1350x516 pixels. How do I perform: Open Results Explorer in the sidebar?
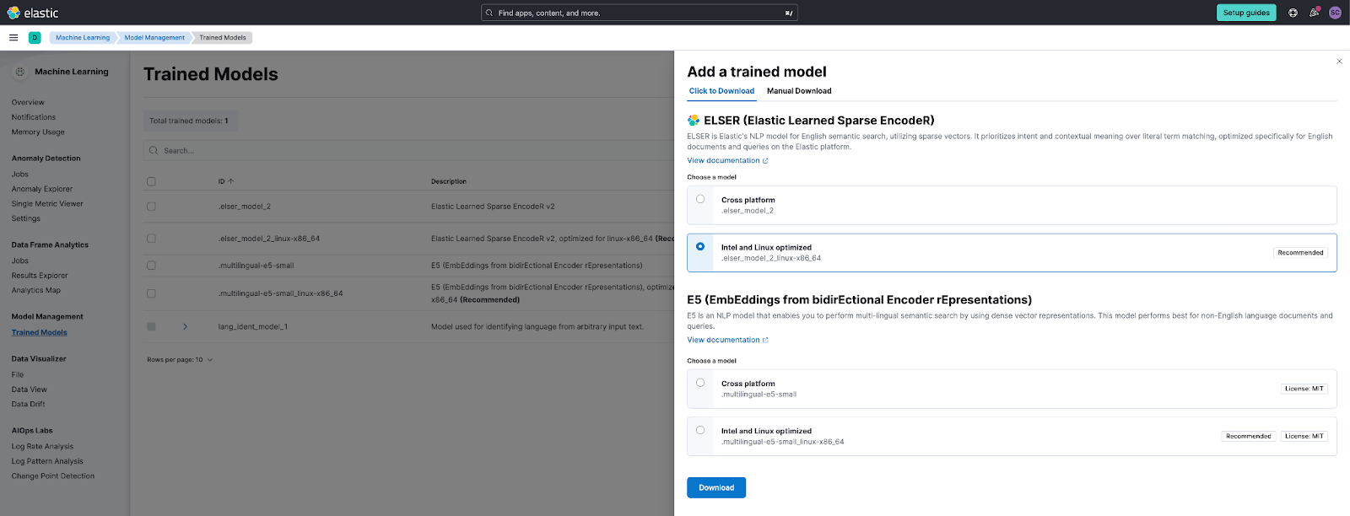(x=40, y=276)
